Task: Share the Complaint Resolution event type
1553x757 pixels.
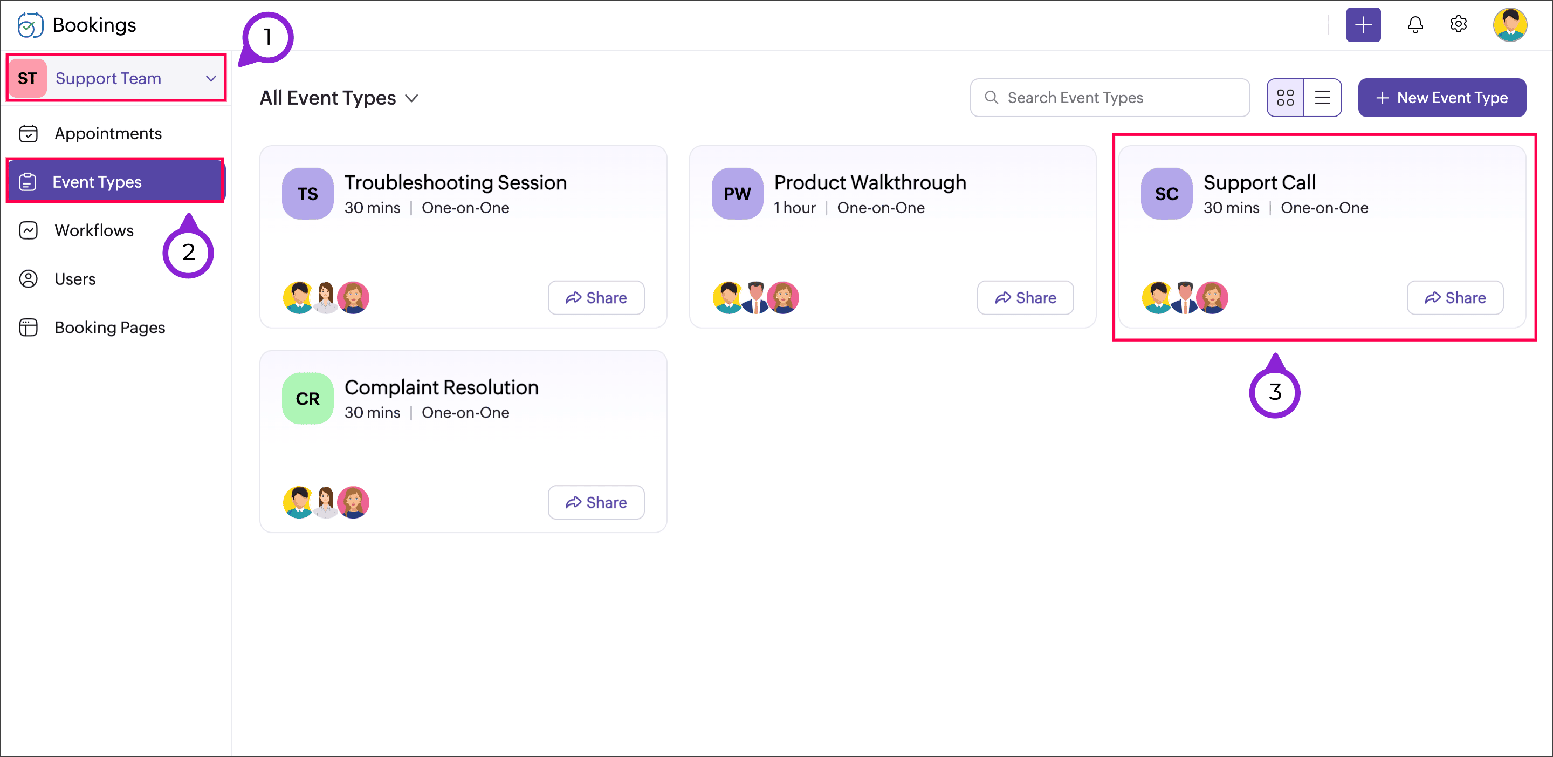Action: (596, 502)
